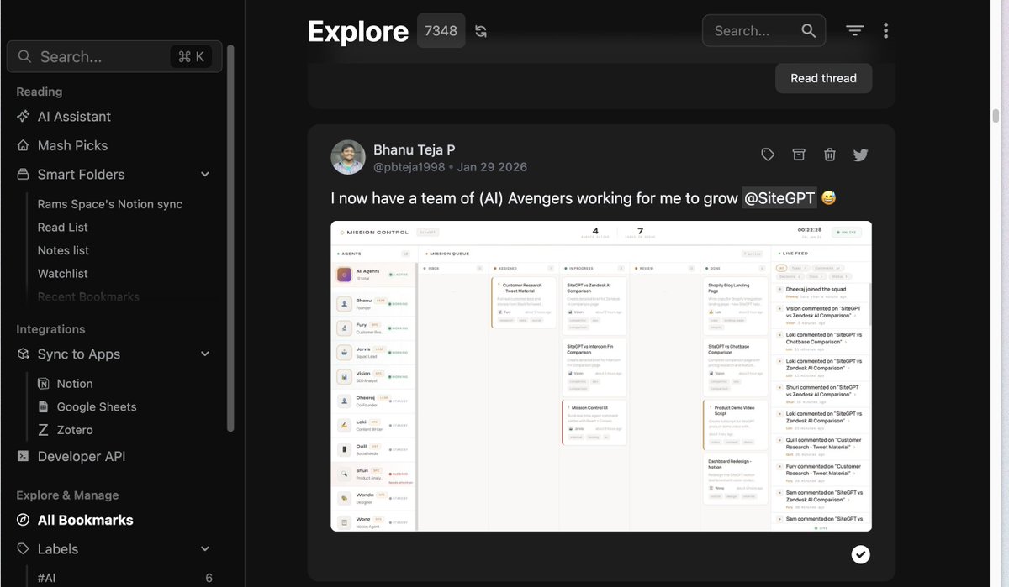Select the Zotero integration

(75, 430)
